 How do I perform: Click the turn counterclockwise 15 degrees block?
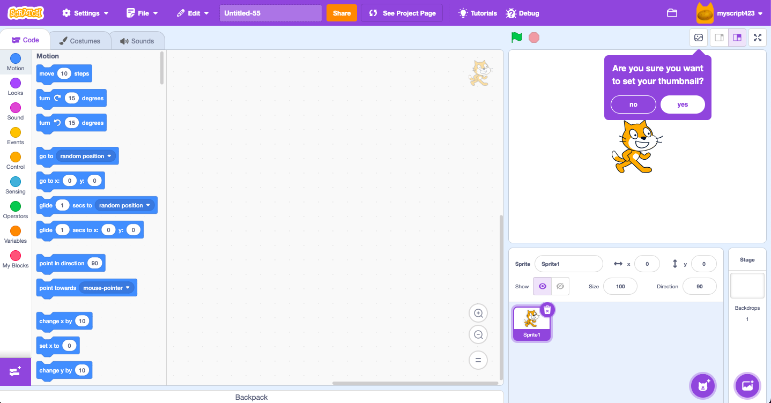tap(71, 123)
